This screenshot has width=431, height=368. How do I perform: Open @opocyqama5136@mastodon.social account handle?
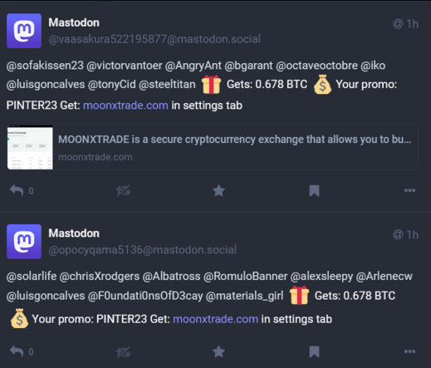click(x=142, y=250)
